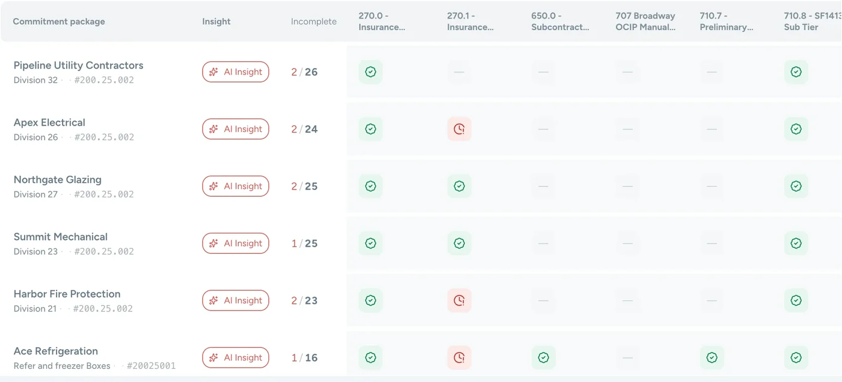Open overdue 270.1 Insurance icon for Harbor Fire

tap(459, 300)
